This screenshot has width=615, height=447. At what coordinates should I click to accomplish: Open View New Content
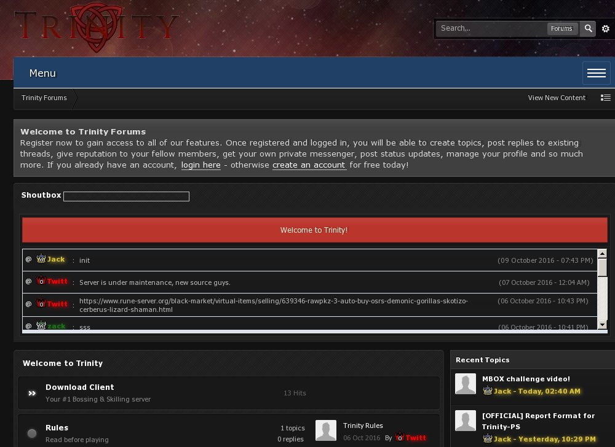[x=557, y=98]
